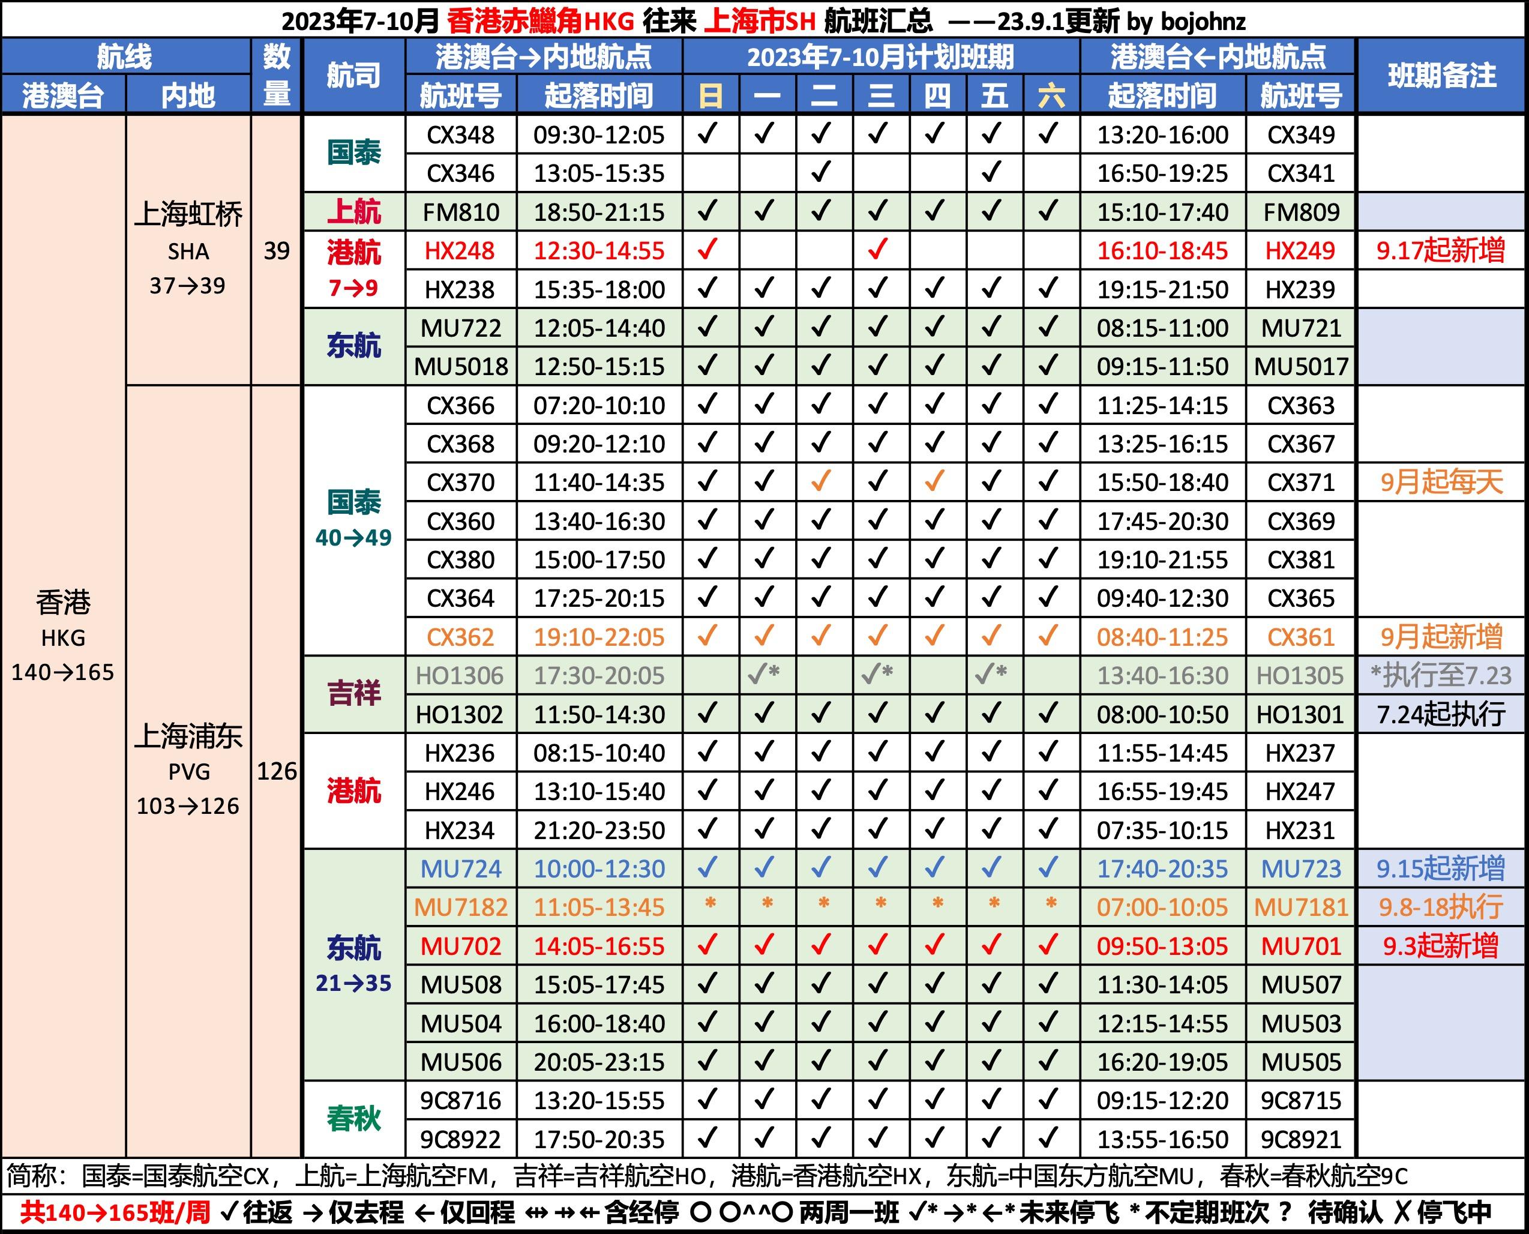The height and width of the screenshot is (1234, 1529).
Task: Click flight number MU504
Action: click(460, 1023)
